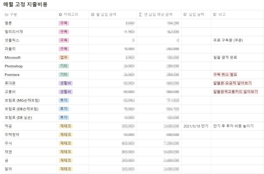Viewport: 264px width, 174px height.
Task: Click the empty 비고 cell for 주택청약
Action: 237,134
